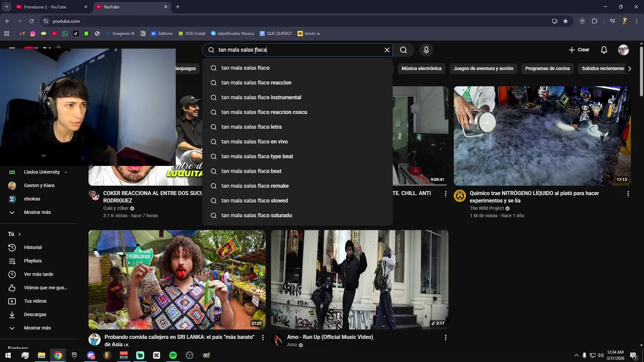Open 'Ver más tarde' in the sidebar
The height and width of the screenshot is (362, 644).
[38, 274]
